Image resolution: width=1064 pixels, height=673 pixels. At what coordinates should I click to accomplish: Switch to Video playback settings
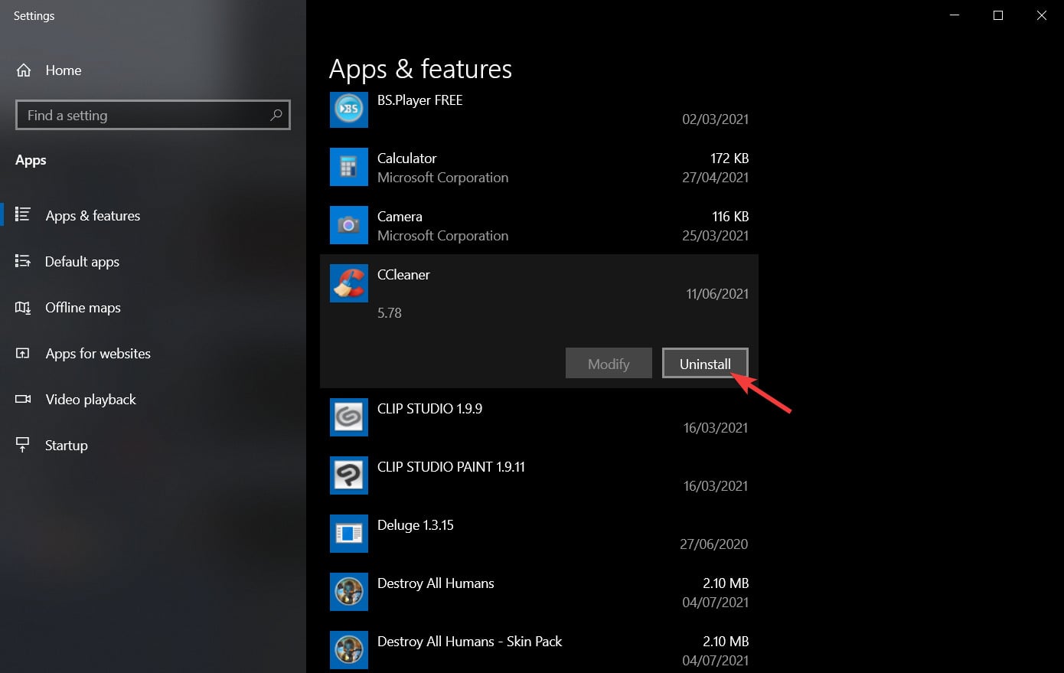[x=90, y=400]
